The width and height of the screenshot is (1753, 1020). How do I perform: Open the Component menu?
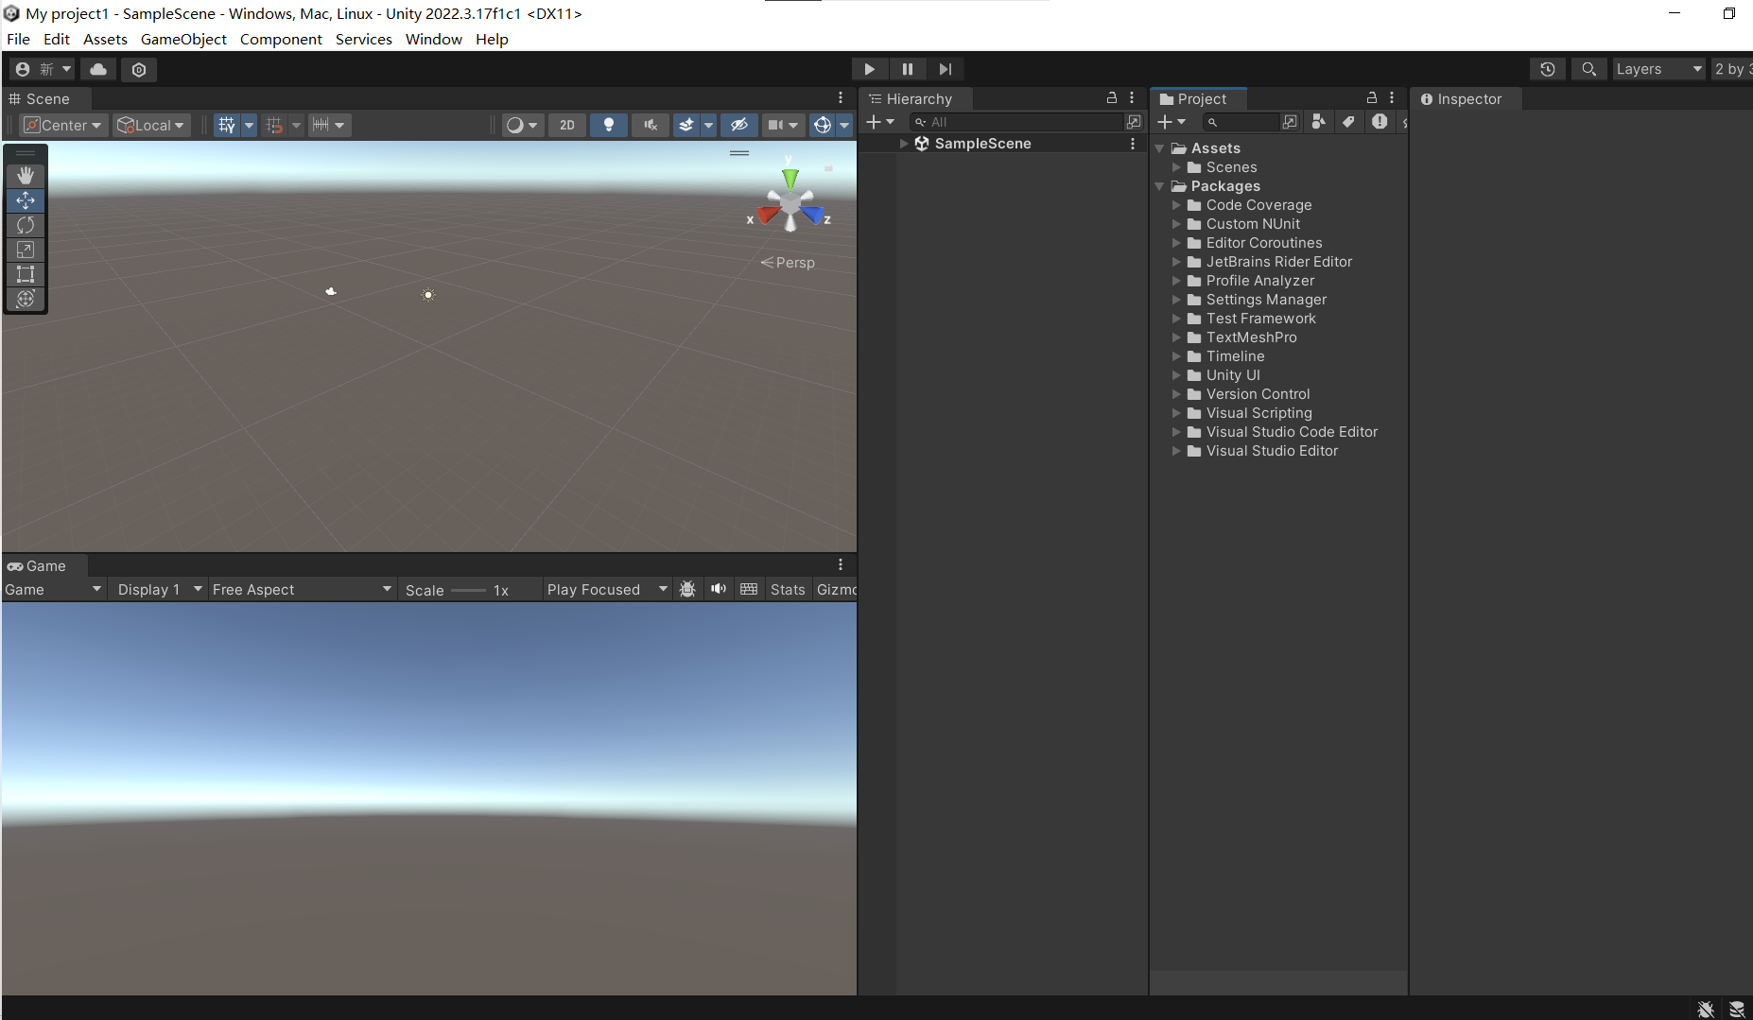[281, 39]
